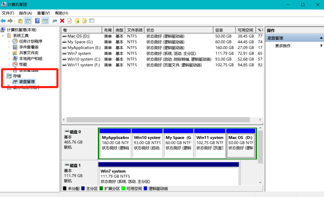Viewport: 324px width, 197px height.
Task: Click the blue back arrow in toolbar
Action: click(3, 21)
